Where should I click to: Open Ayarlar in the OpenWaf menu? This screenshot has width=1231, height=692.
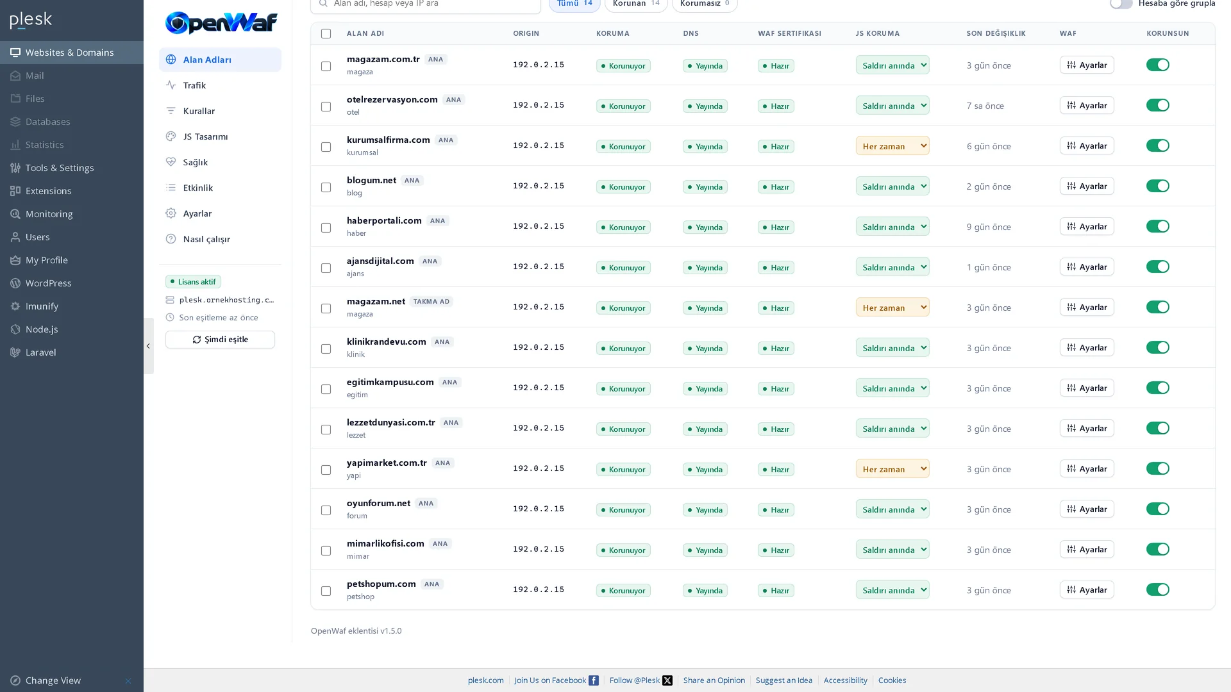pos(220,213)
